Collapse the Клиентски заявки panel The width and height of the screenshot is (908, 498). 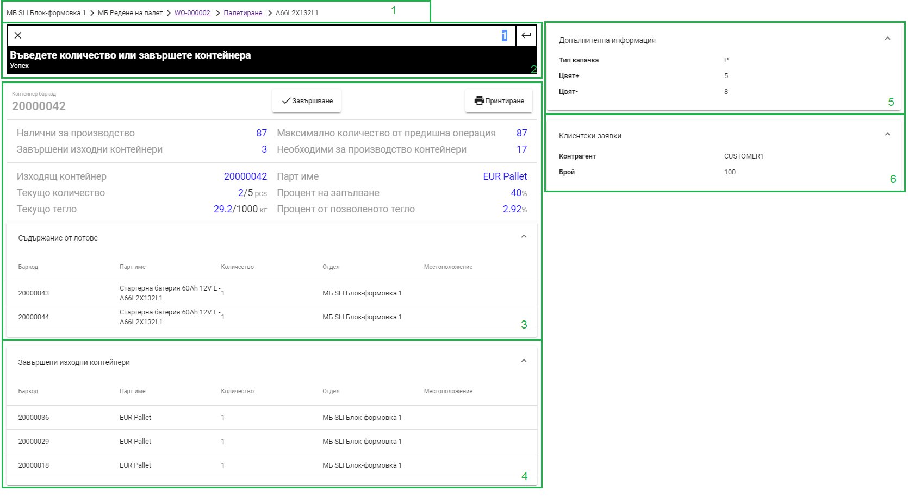coord(888,133)
